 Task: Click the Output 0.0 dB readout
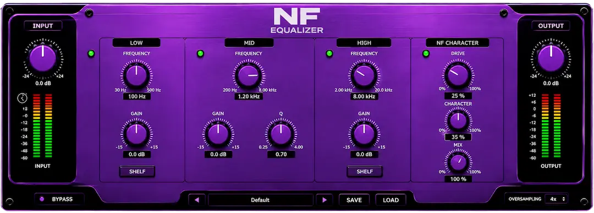[551, 83]
